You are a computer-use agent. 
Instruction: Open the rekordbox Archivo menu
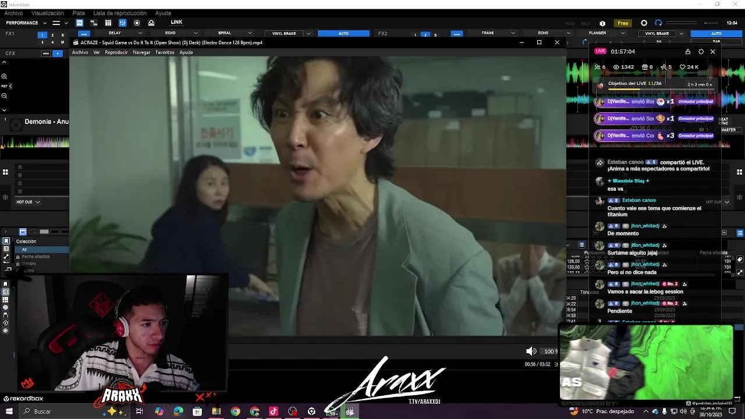tap(13, 13)
